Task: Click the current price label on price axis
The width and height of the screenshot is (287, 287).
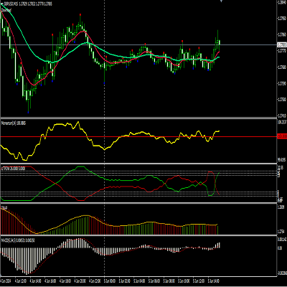Action: pyautogui.click(x=282, y=44)
